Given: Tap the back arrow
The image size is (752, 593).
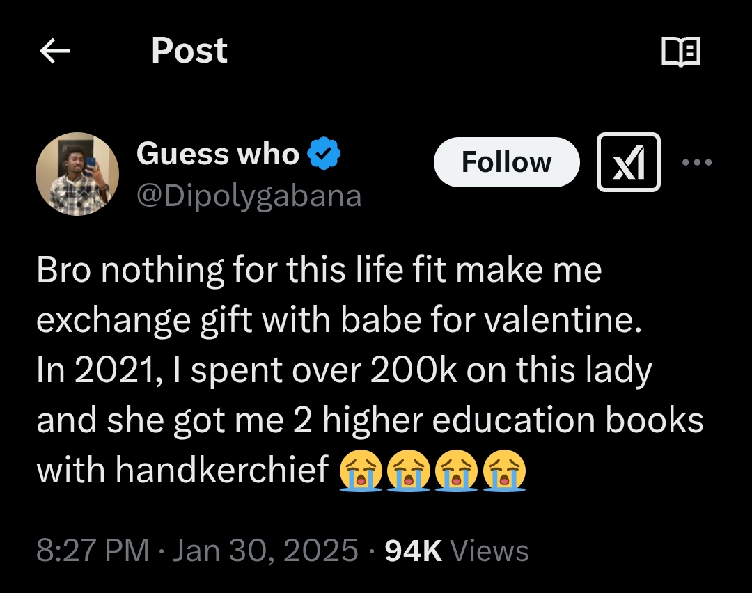Looking at the screenshot, I should (55, 51).
